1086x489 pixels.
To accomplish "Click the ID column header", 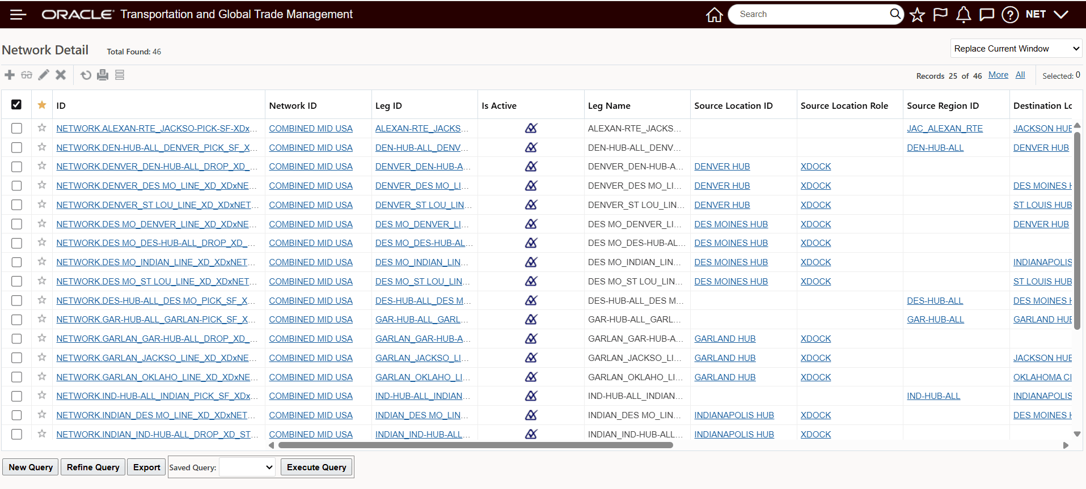I will pos(61,105).
